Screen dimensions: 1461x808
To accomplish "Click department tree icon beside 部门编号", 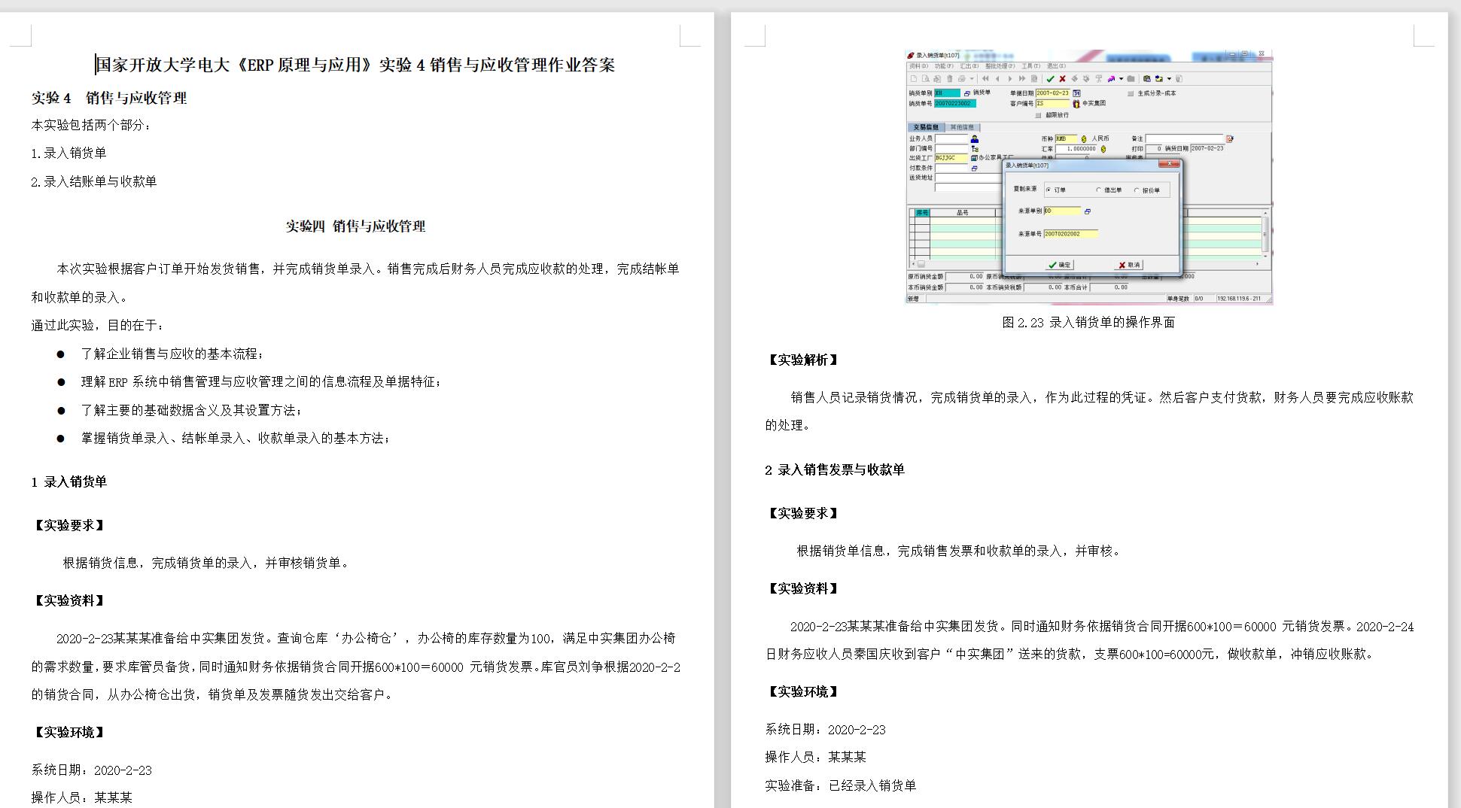I will click(975, 149).
